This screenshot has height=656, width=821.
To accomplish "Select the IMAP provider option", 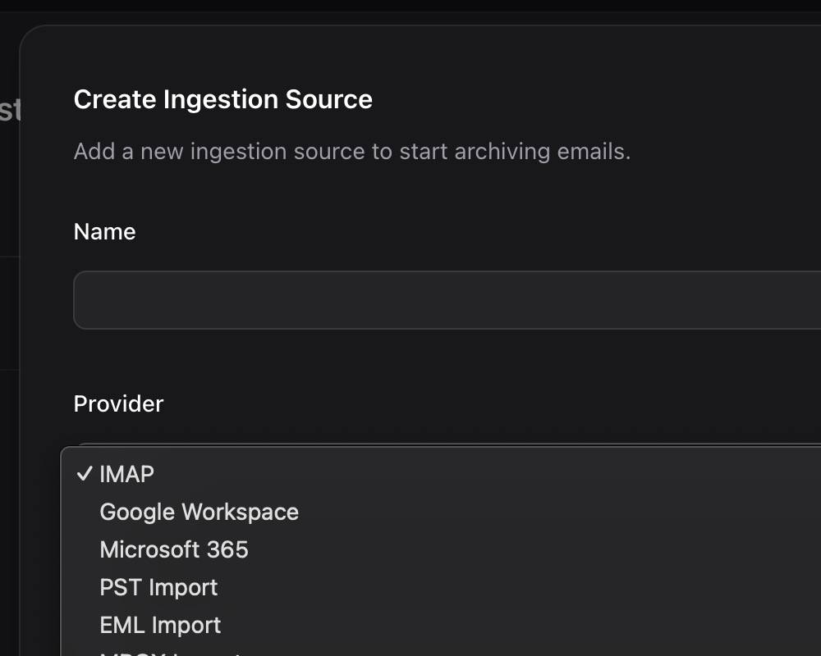I will click(x=126, y=474).
